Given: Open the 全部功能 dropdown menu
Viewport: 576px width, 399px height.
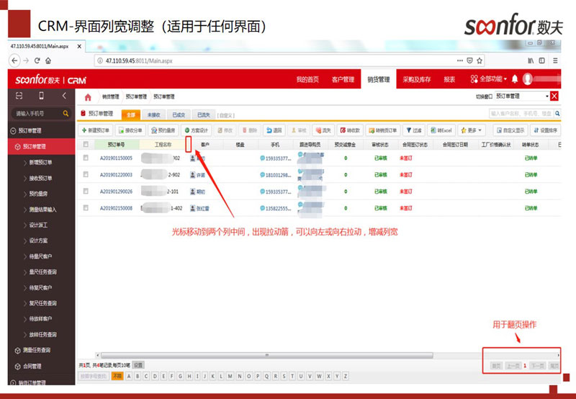Looking at the screenshot, I should (489, 79).
